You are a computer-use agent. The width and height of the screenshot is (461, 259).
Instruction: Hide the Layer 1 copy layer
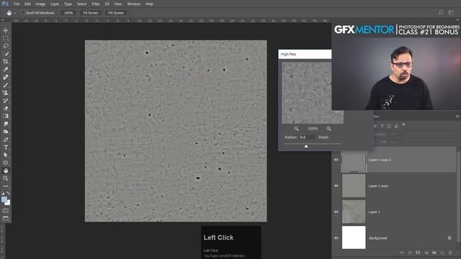point(336,186)
